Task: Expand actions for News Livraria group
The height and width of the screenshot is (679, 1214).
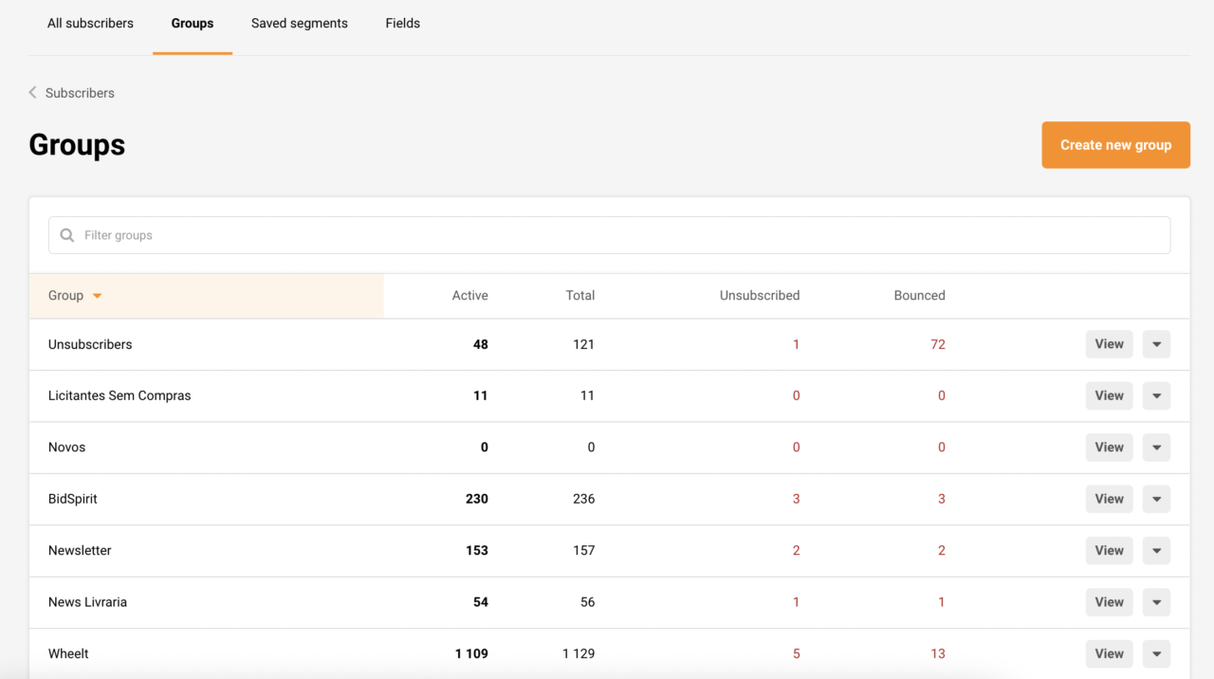Action: point(1156,601)
